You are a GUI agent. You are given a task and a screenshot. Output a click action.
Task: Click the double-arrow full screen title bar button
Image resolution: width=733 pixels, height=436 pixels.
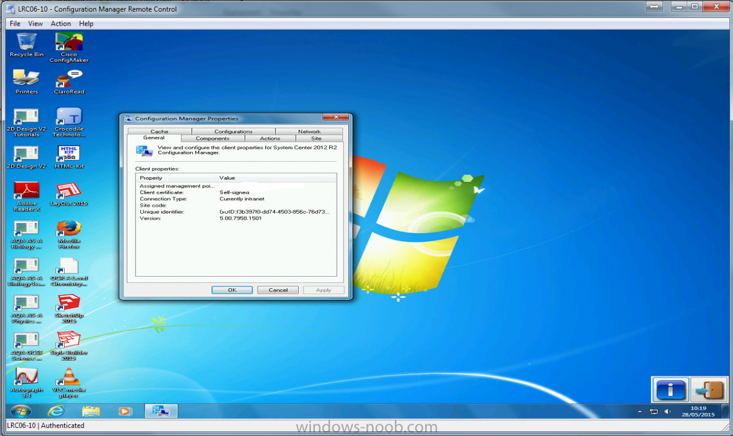(x=654, y=7)
